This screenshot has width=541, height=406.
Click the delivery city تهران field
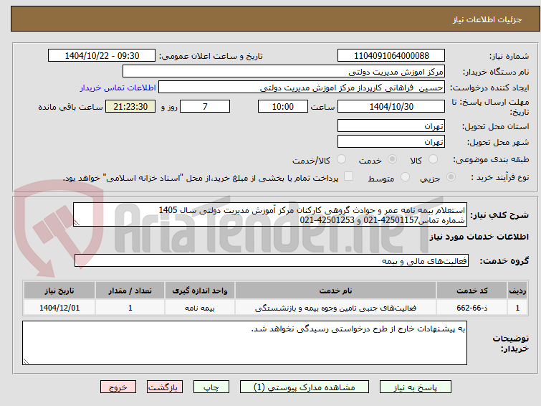[391, 141]
